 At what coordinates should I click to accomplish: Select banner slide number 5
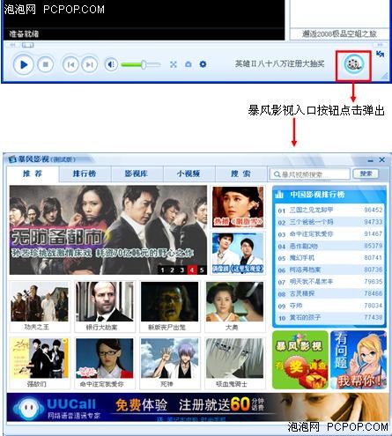pos(202,270)
